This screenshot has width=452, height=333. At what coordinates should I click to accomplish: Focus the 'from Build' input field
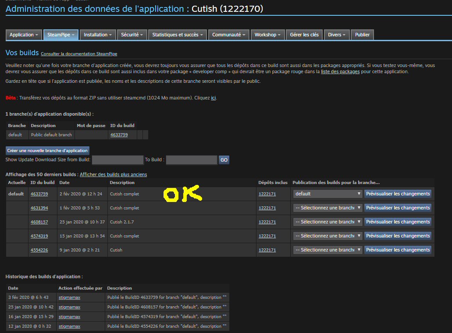click(x=117, y=160)
